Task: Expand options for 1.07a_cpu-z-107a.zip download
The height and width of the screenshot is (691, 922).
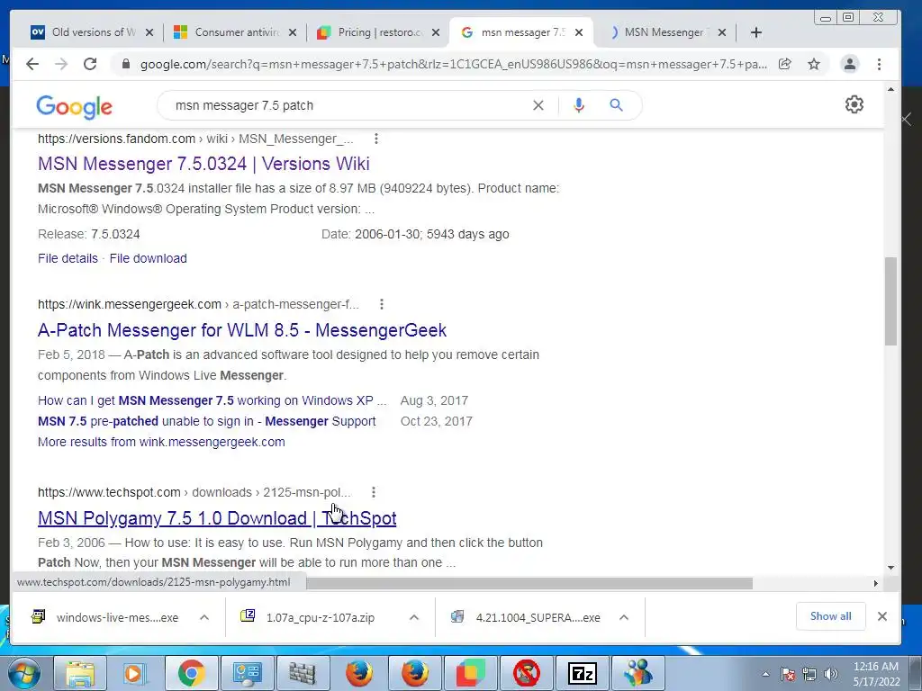Action: pyautogui.click(x=414, y=617)
